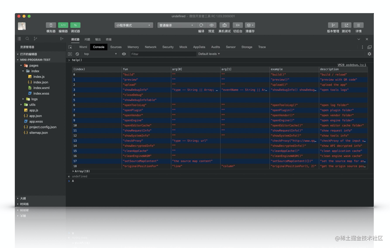Image resolution: width=390 pixels, height=248 pixels.
Task: Toggle the simulator (模拟器) panel
Action: [51, 25]
